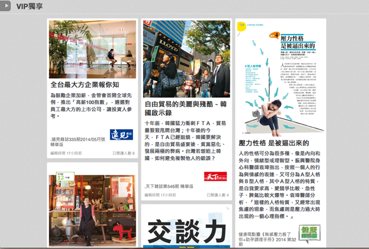Open the magazine cover story page image
Viewport: 369px width, 249px height.
(x=280, y=78)
